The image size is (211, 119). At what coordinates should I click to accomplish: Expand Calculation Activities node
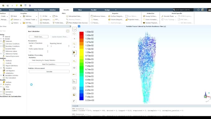pos(1,76)
